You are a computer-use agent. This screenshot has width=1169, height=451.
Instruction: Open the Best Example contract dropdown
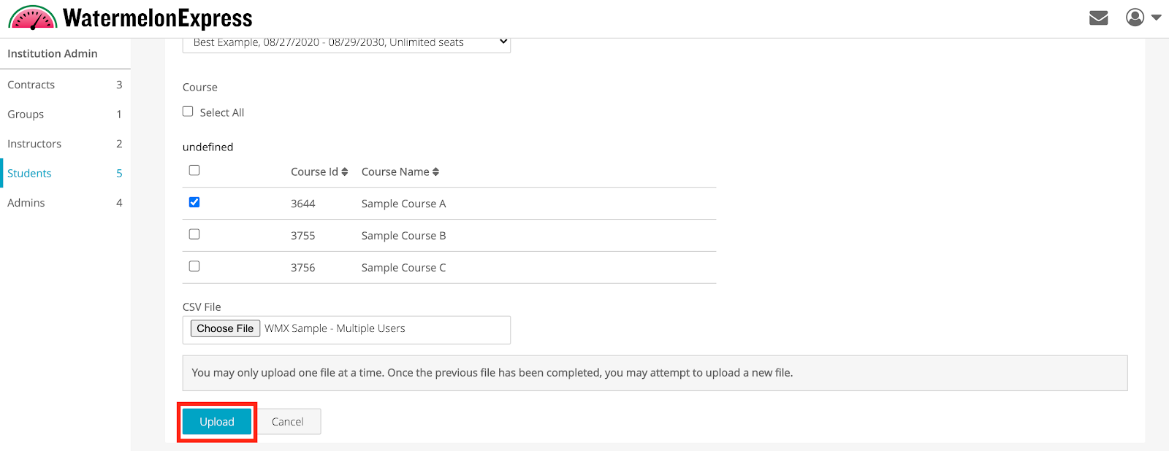[346, 42]
